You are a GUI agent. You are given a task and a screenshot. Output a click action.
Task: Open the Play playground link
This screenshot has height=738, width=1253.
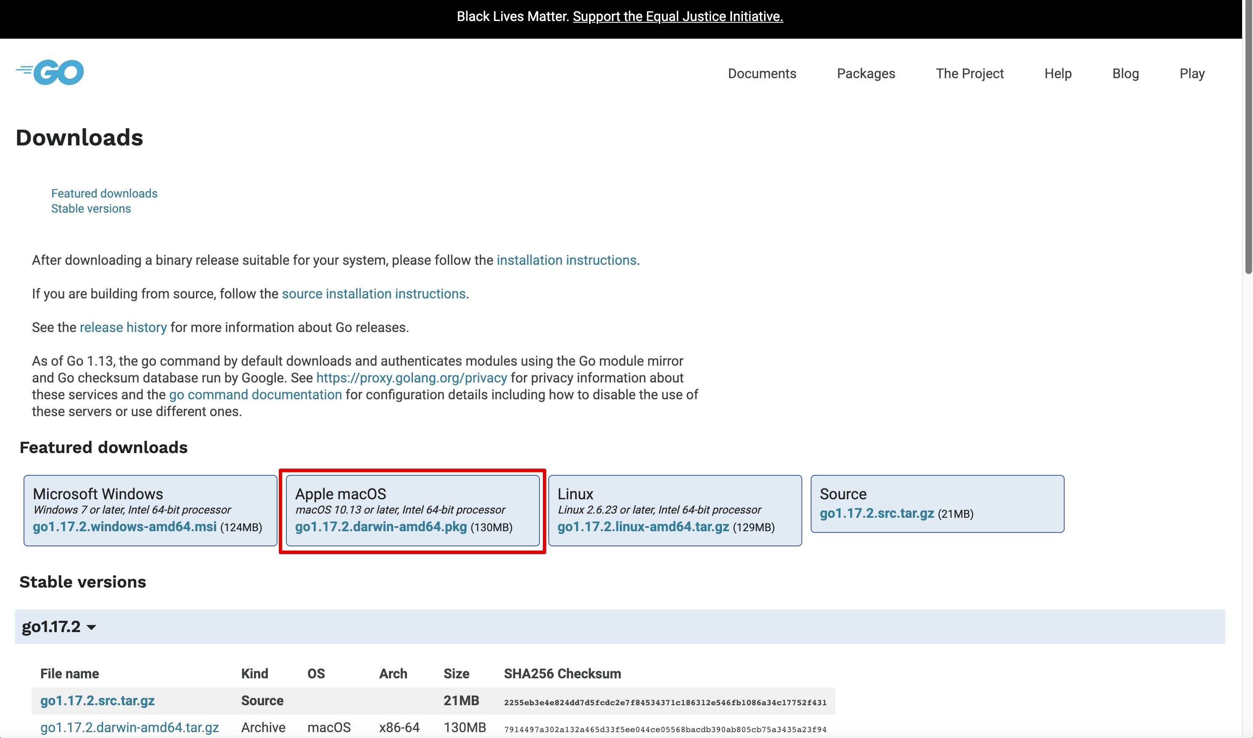[1192, 74]
